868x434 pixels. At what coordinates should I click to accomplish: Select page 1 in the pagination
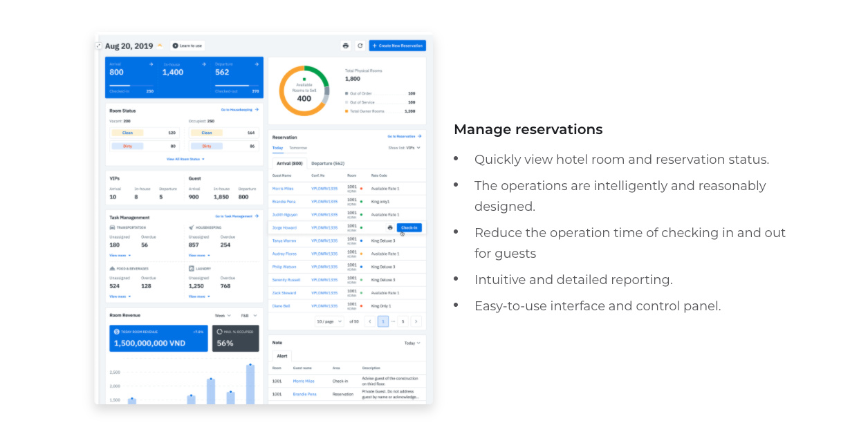[382, 321]
